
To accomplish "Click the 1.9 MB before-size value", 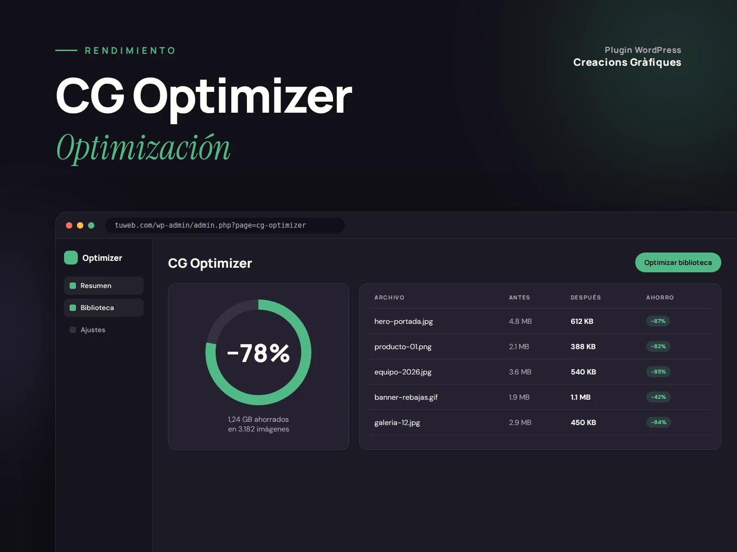I will pyautogui.click(x=519, y=397).
